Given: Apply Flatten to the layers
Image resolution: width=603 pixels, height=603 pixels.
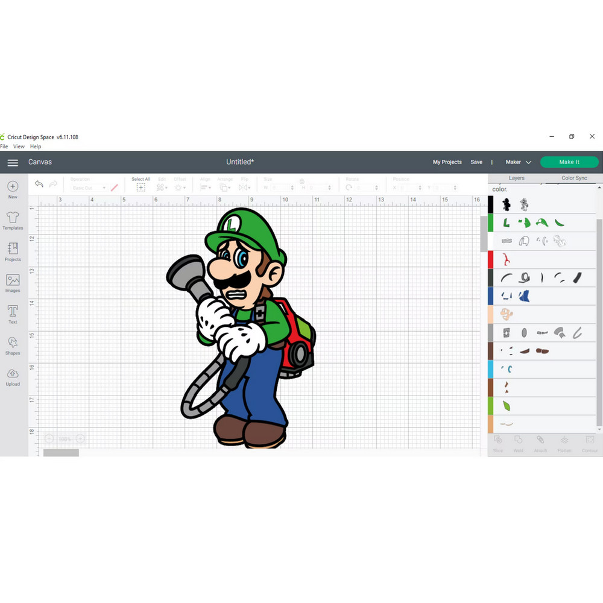Looking at the screenshot, I should coord(564,443).
